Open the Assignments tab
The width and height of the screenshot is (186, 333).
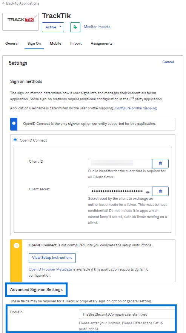(x=101, y=43)
